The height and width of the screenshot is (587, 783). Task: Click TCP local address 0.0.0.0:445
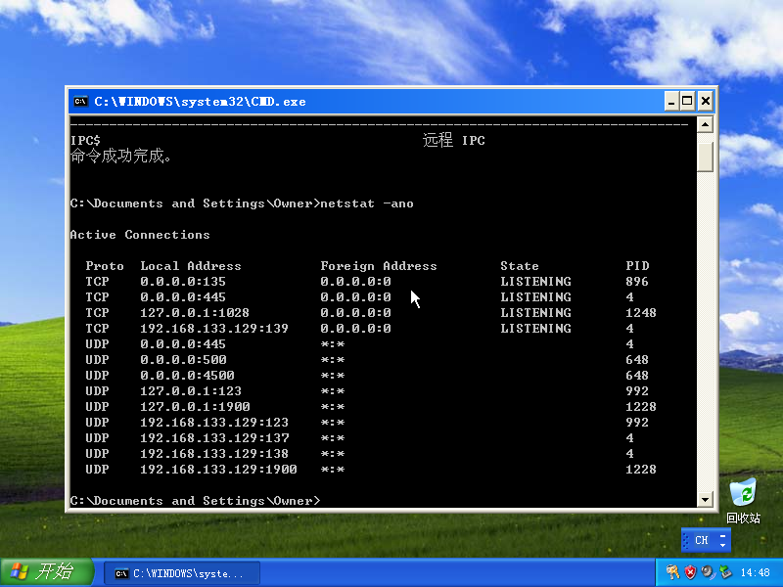tap(183, 297)
